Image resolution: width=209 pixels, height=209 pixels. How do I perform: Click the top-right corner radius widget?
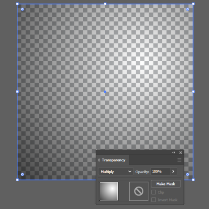188,9
